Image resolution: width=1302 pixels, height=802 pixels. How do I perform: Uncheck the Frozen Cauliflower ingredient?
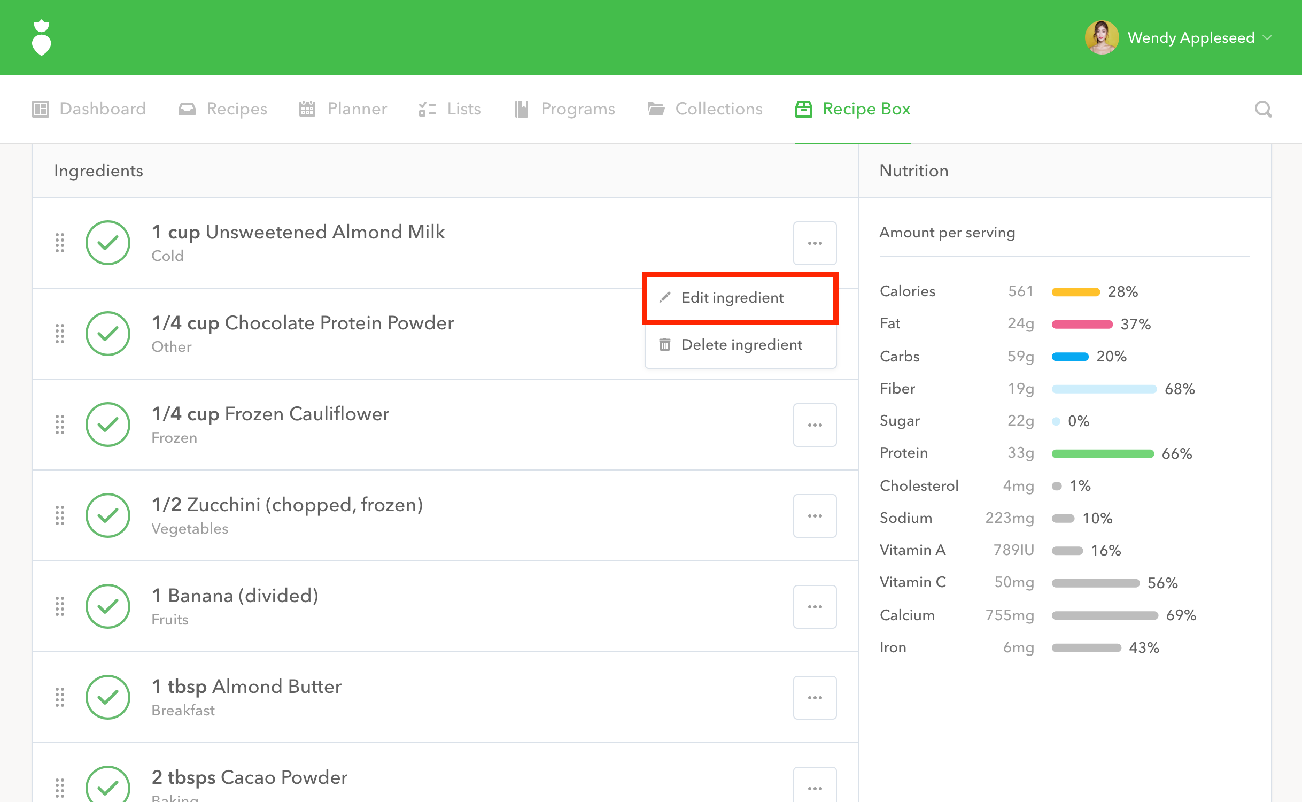(x=108, y=425)
